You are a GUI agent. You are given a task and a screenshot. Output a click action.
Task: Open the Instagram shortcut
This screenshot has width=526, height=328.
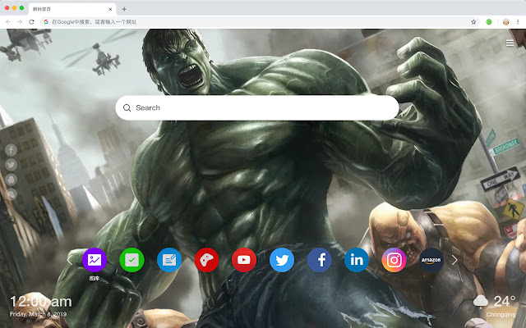(394, 260)
